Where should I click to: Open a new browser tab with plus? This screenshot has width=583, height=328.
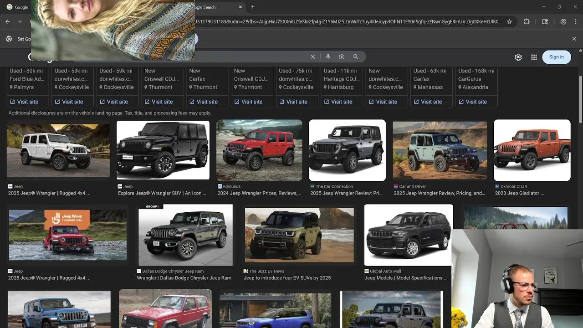(x=253, y=7)
